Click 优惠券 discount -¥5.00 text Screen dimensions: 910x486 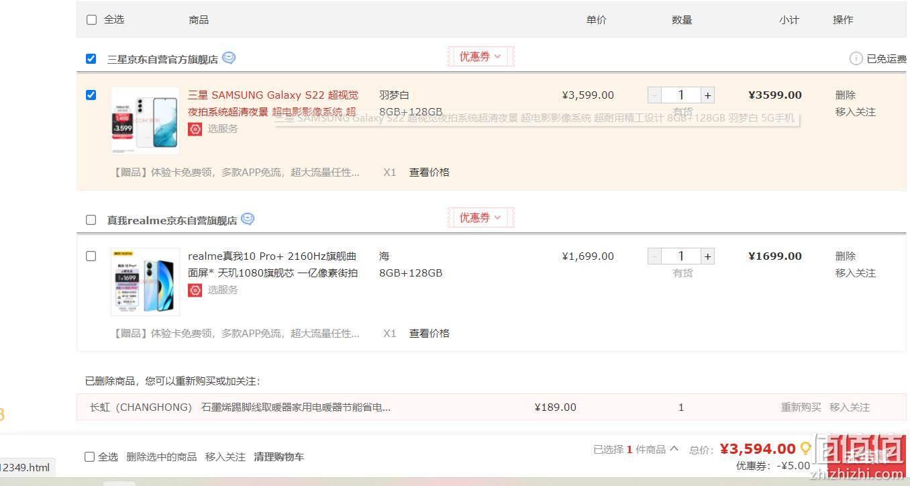(x=773, y=466)
